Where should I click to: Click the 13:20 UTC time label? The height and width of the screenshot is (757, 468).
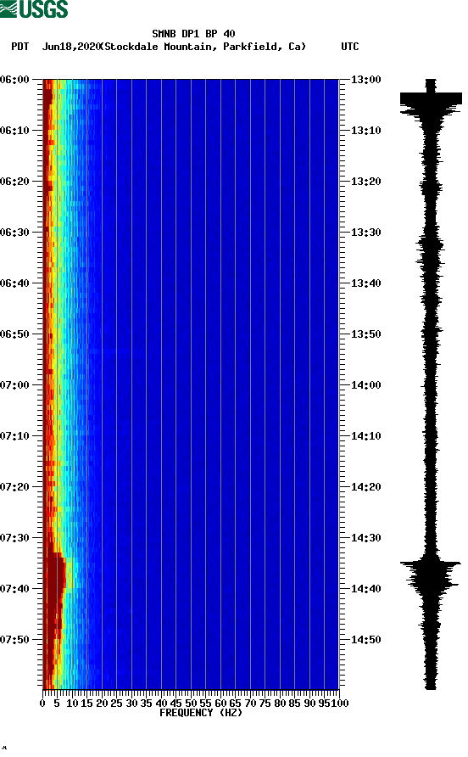point(366,182)
